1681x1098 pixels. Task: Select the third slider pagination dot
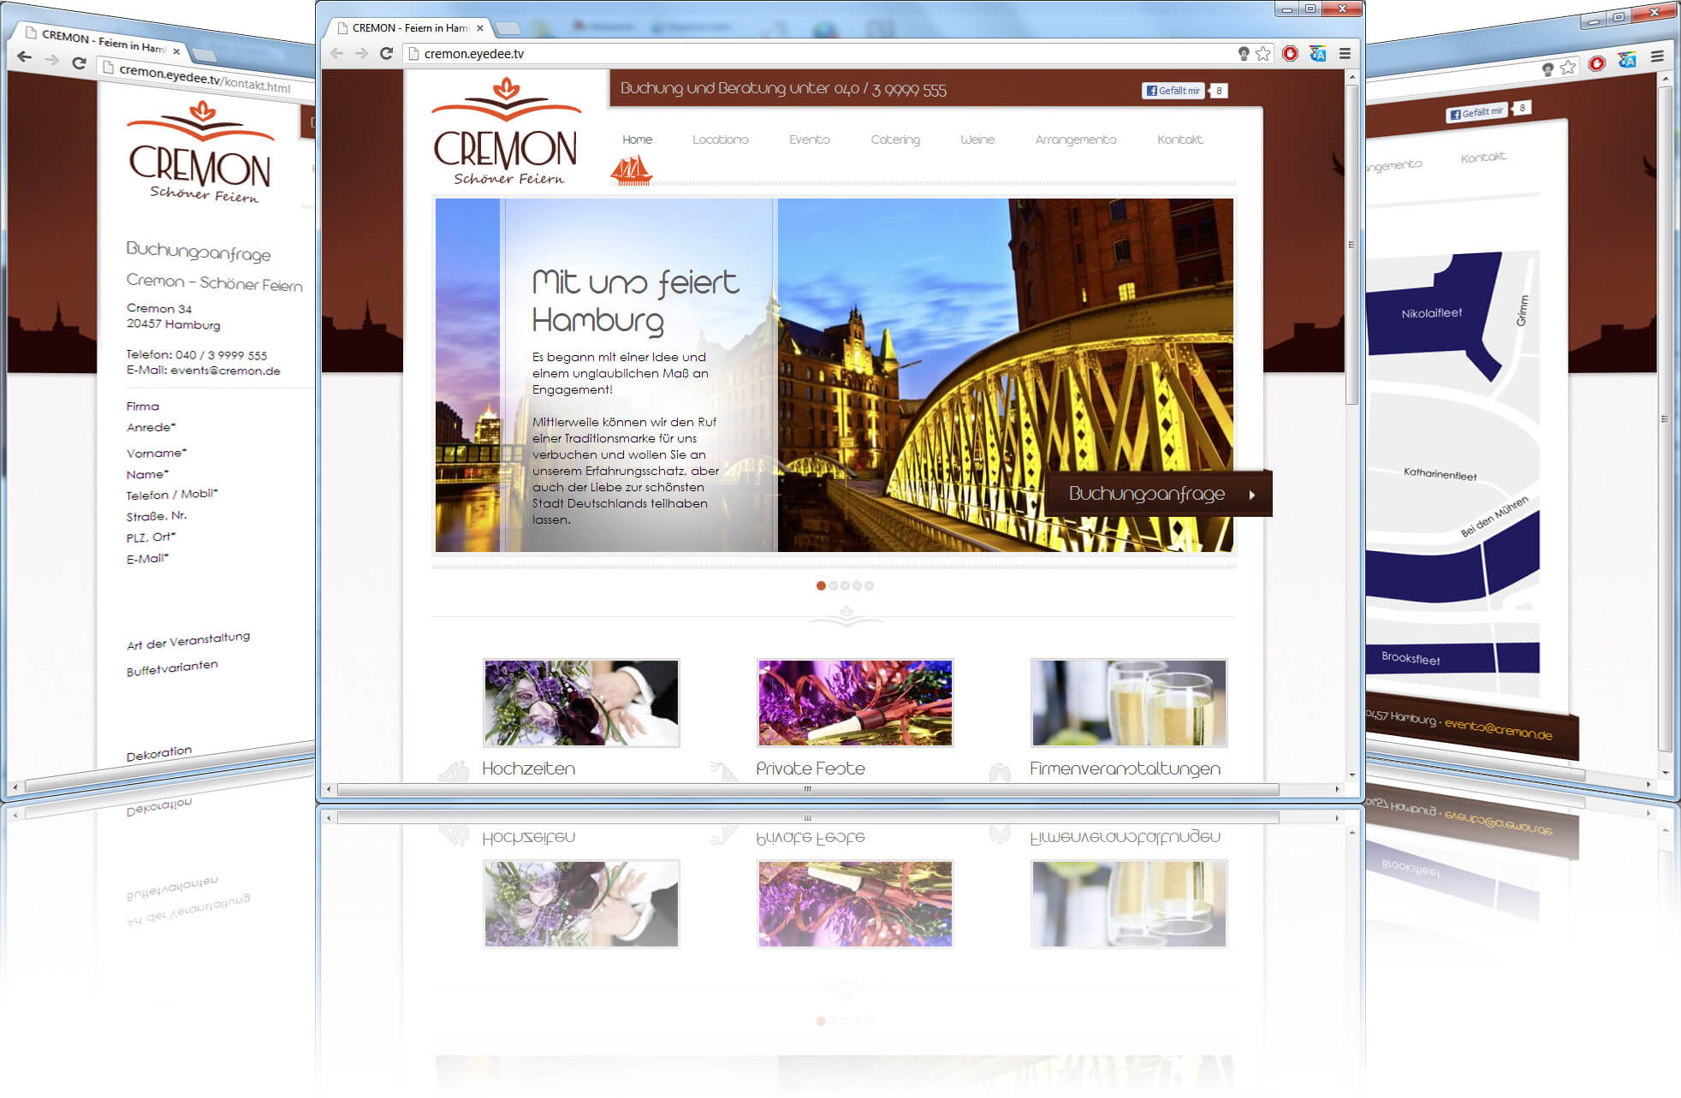pos(845,585)
